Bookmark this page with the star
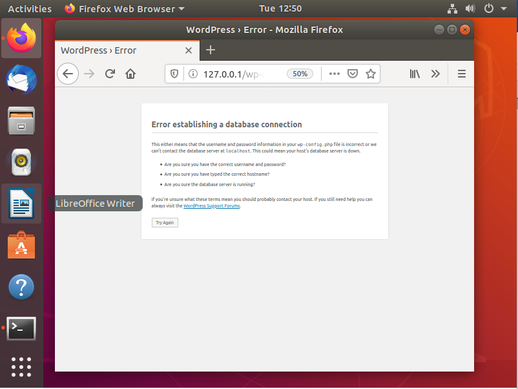Screen dimensions: 518x389 [x=371, y=74]
